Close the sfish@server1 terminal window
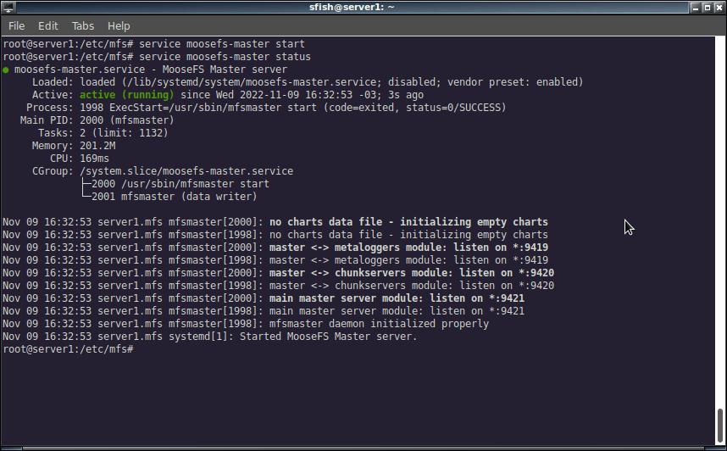This screenshot has height=451, width=727. (719, 7)
